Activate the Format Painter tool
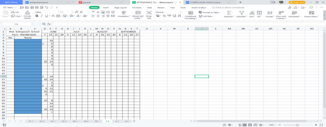The height and width of the screenshot is (127, 326). pos(27,15)
